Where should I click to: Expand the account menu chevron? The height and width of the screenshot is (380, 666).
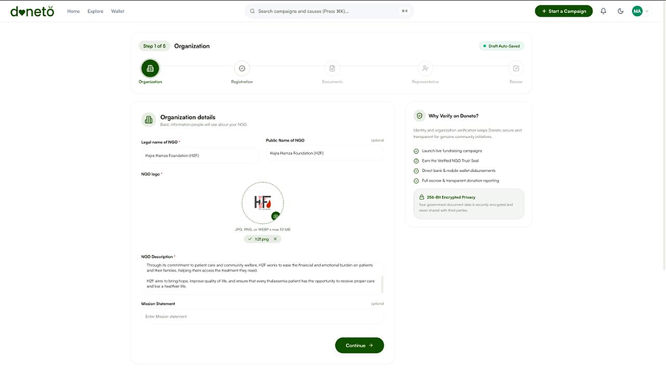pyautogui.click(x=647, y=11)
